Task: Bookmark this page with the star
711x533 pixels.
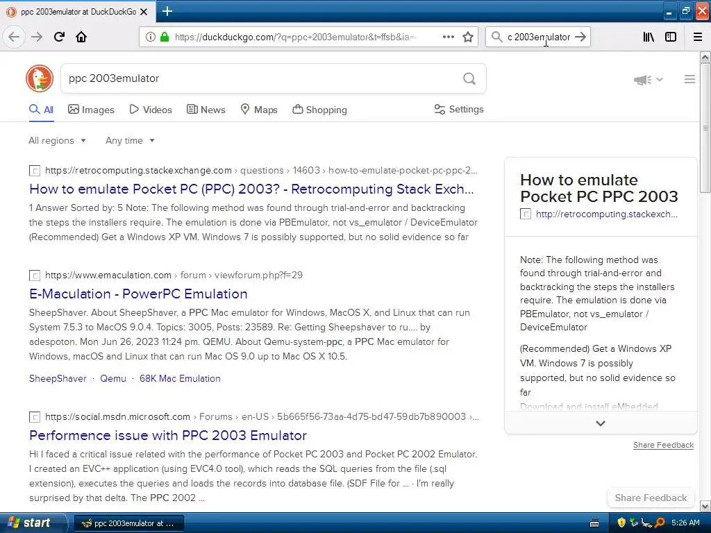Action: [468, 37]
